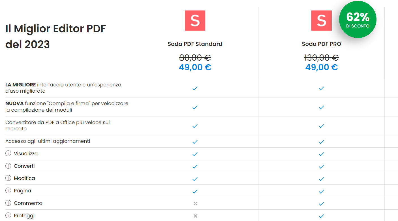Screen dimensions: 398x221
Task: Click the info icon beside Commenta
Action: (8, 203)
